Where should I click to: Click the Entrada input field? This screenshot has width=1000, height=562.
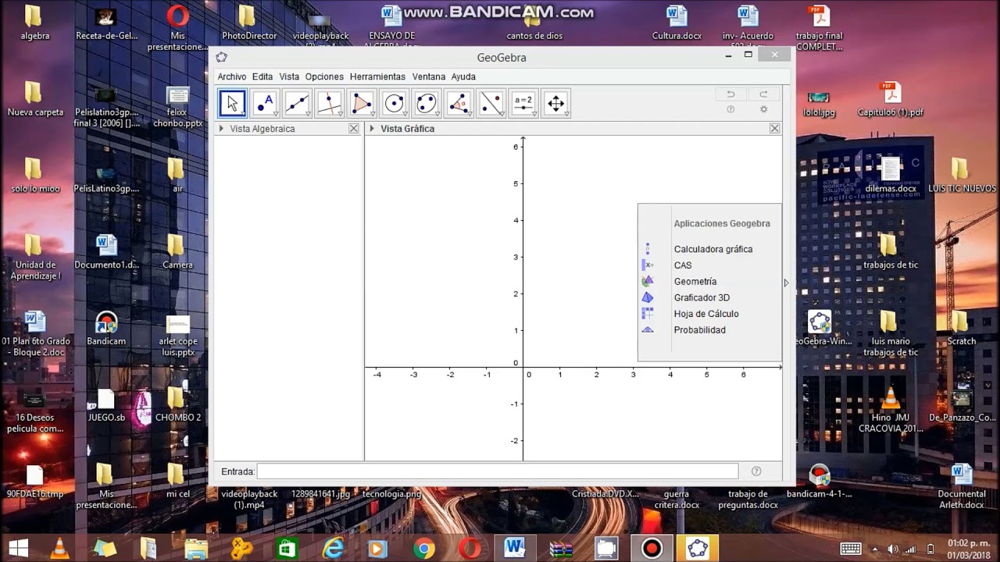[498, 471]
